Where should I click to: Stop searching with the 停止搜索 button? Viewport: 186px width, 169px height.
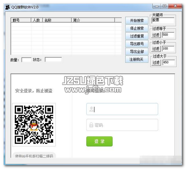pos(137,28)
